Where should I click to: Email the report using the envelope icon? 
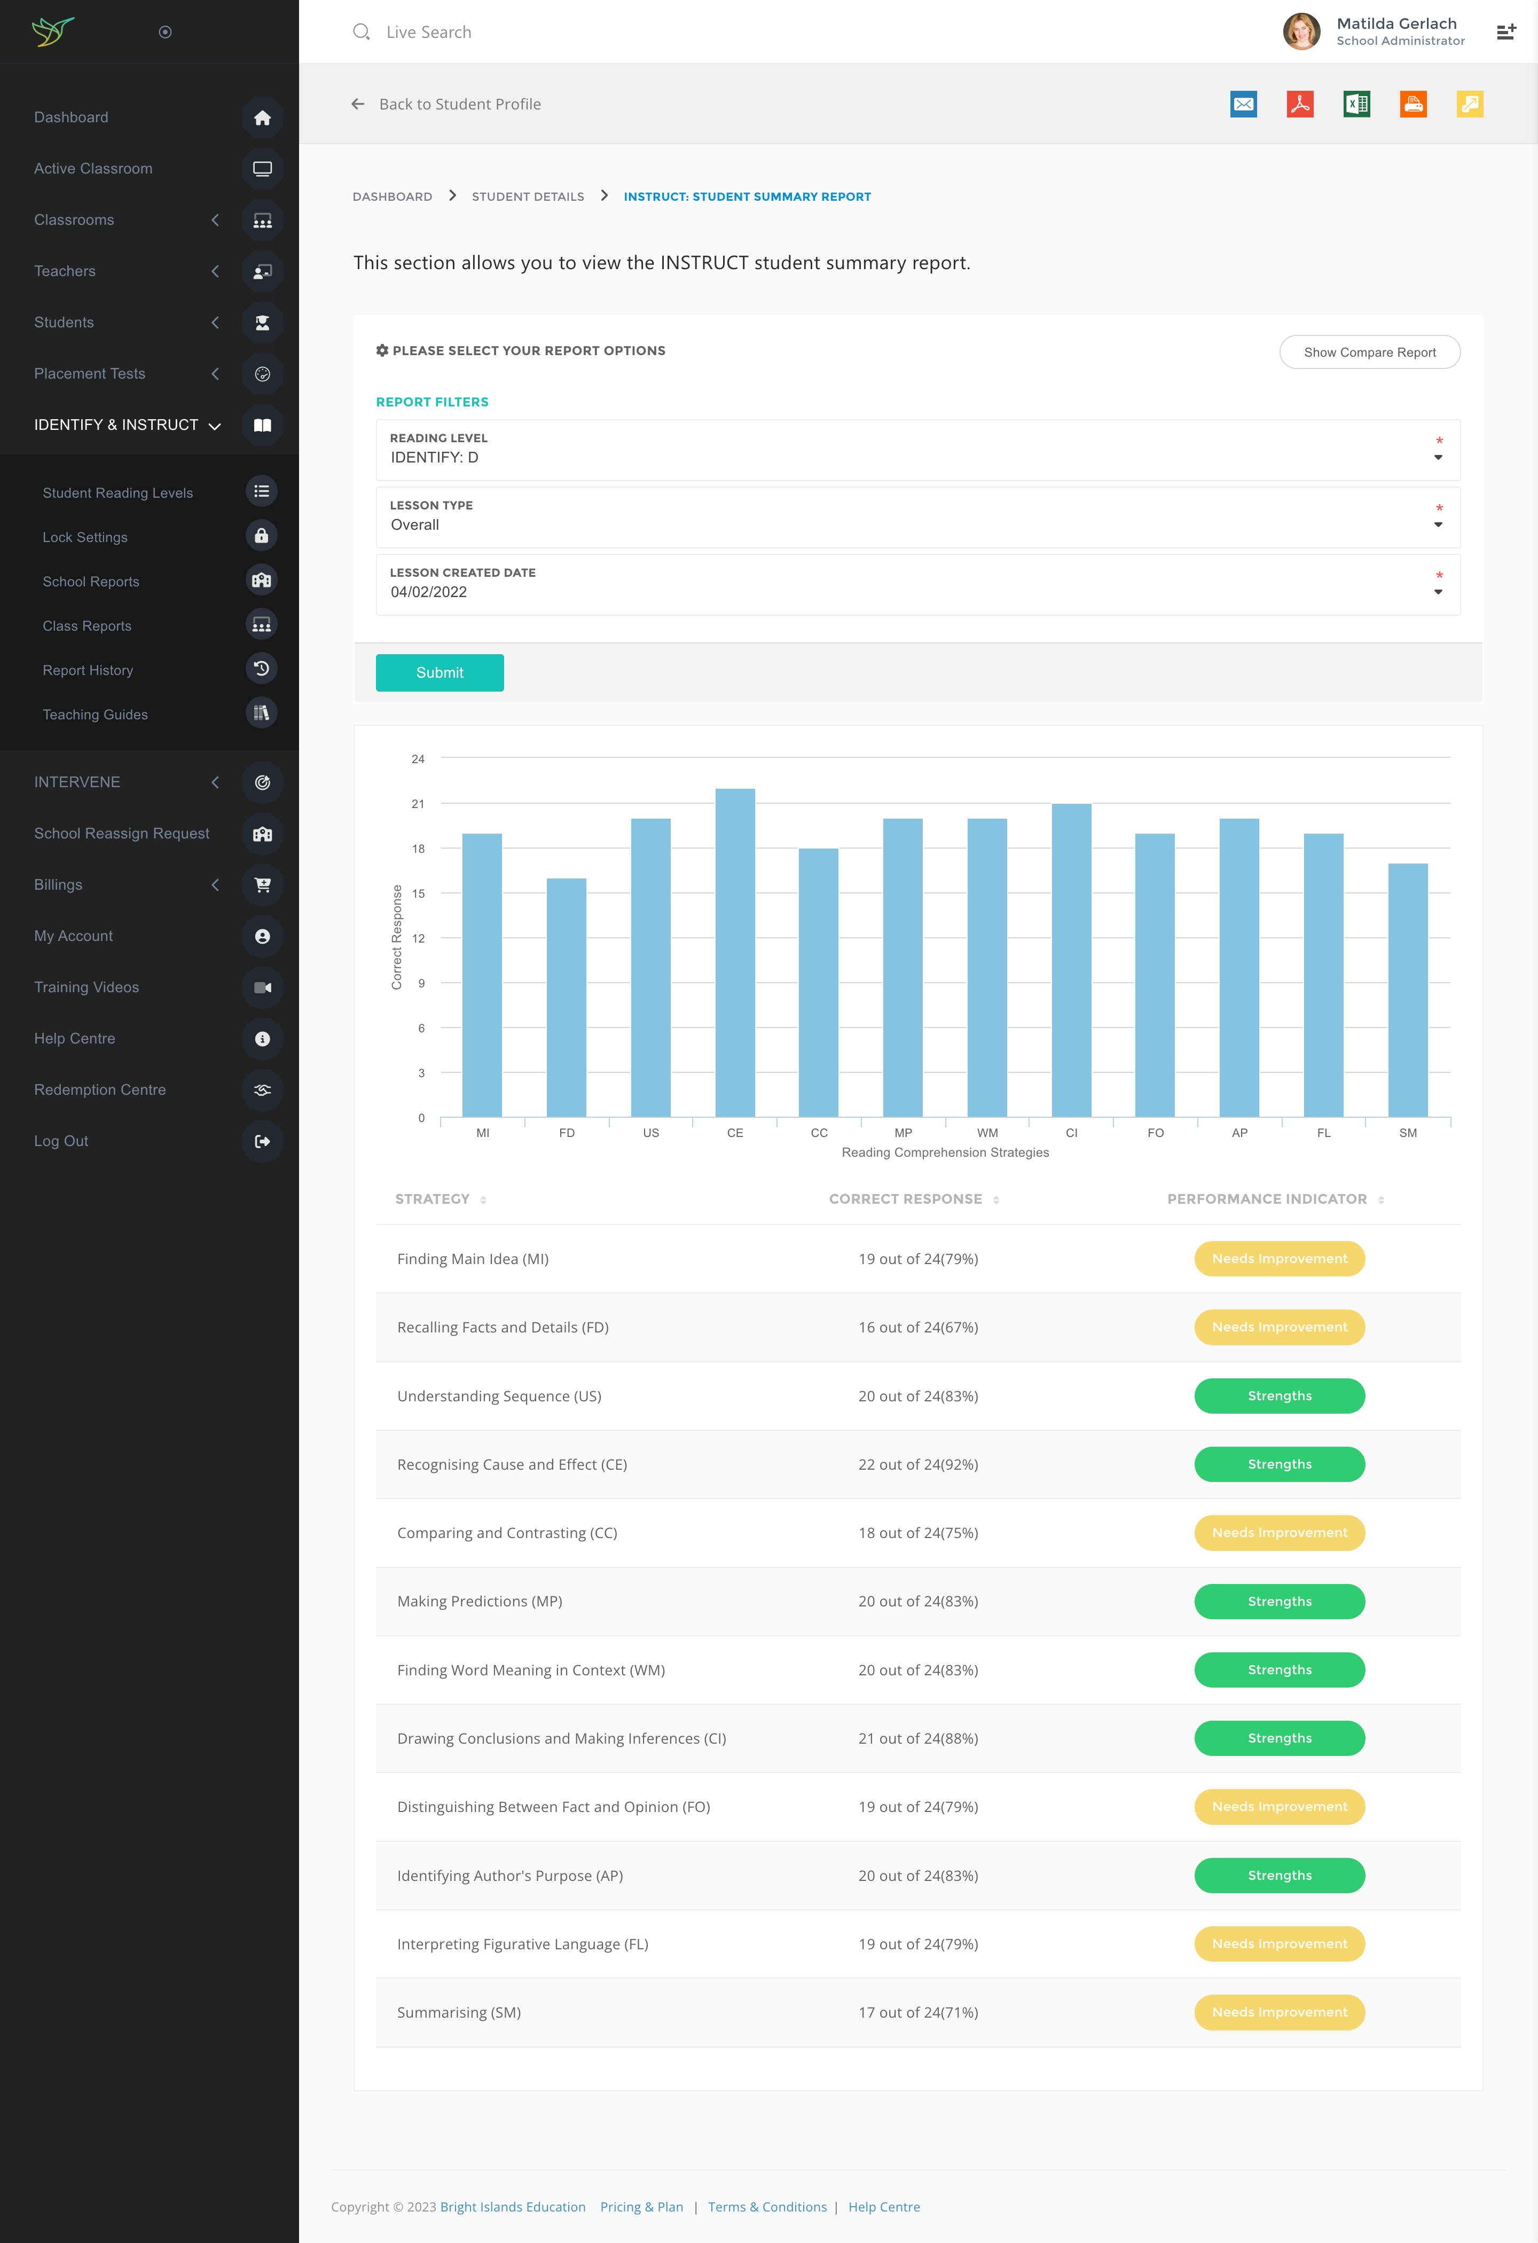[1243, 104]
